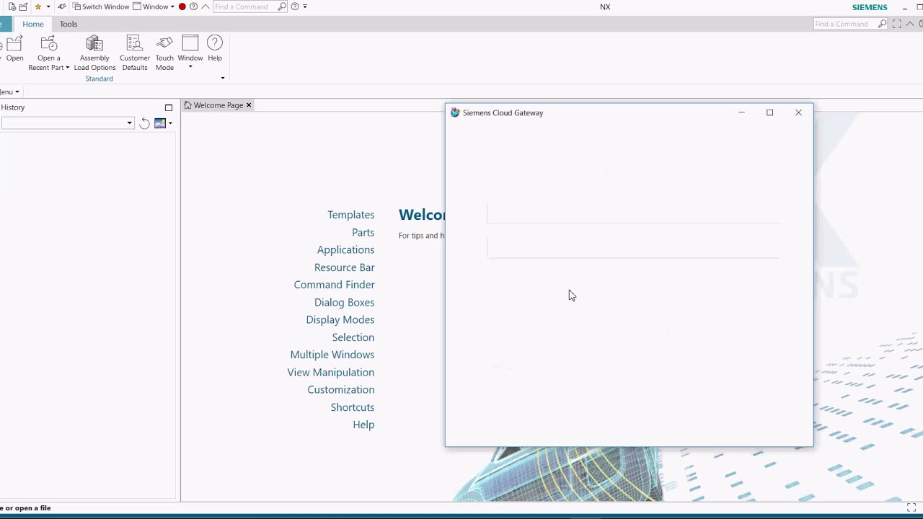Click the gold star favorites icon
The width and height of the screenshot is (923, 519).
point(38,6)
